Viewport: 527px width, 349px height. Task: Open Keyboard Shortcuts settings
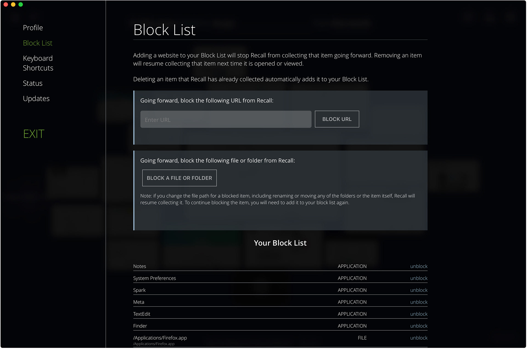tap(38, 63)
